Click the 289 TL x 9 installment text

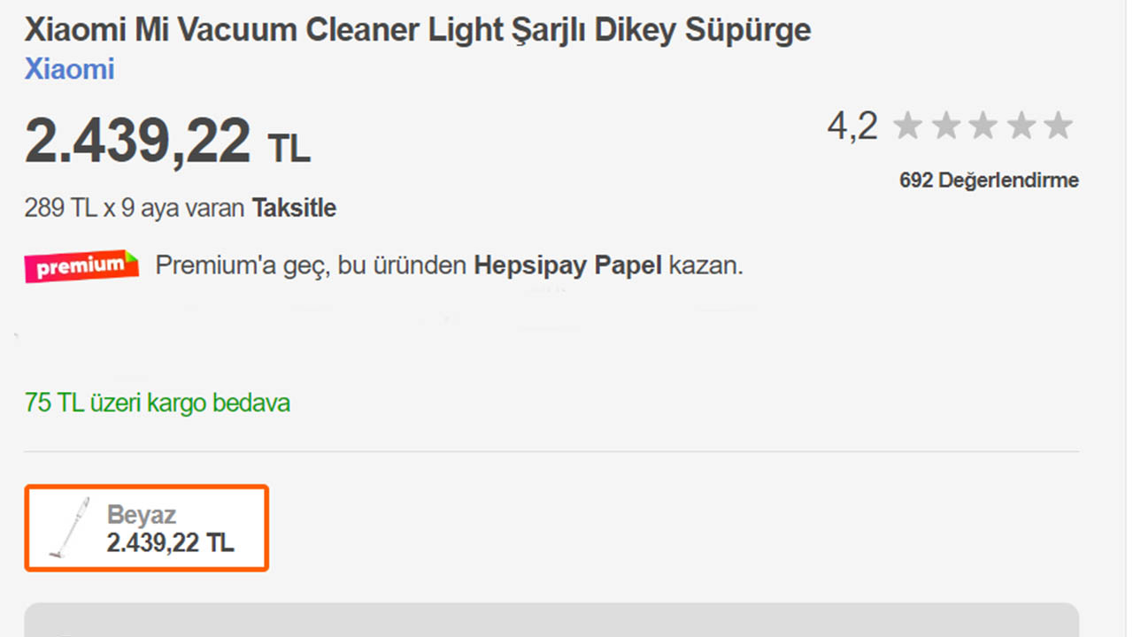click(x=135, y=209)
